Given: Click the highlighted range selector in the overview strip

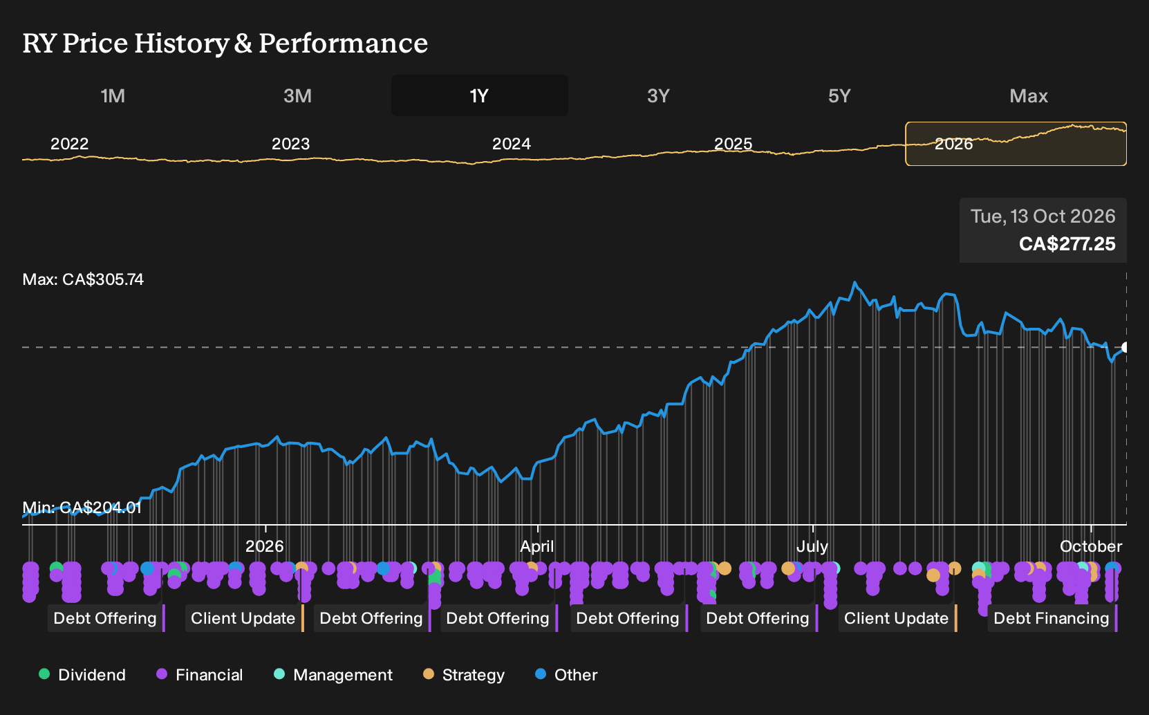Looking at the screenshot, I should point(1016,144).
